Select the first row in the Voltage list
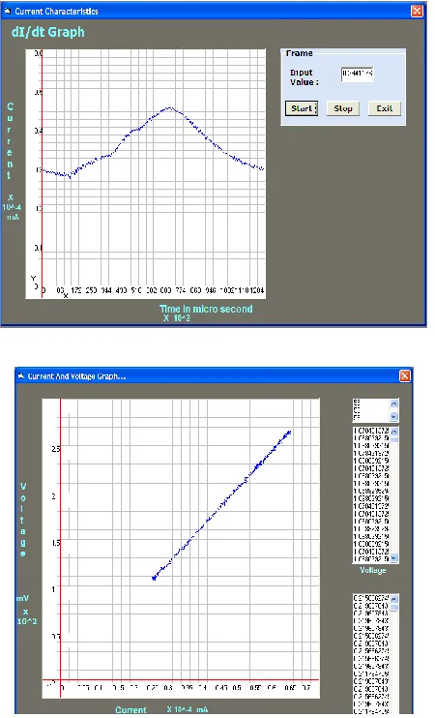The height and width of the screenshot is (718, 435). click(371, 431)
